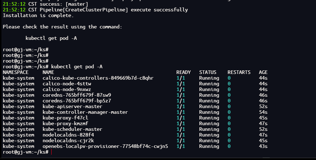
Task: Click the NAMESPACE column header
Action: [x=16, y=72]
